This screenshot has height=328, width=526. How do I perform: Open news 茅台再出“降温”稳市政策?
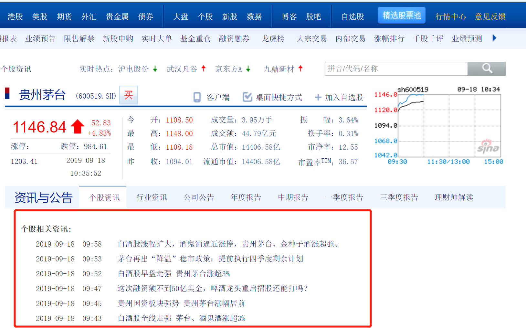[210, 259]
